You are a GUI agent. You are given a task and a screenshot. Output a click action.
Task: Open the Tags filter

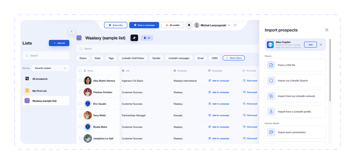111,58
